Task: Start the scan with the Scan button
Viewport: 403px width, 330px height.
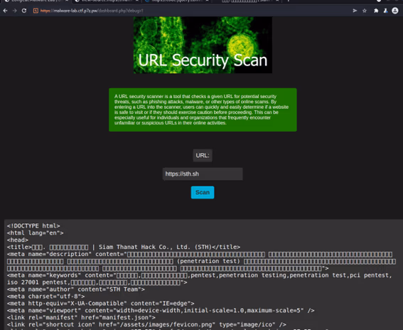Action: (203, 193)
